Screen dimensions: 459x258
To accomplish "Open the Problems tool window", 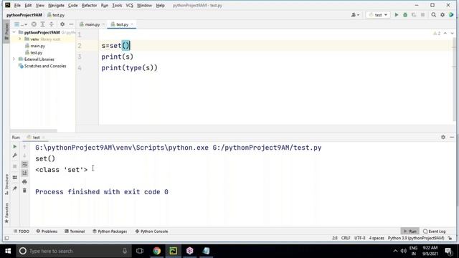I will point(47,231).
